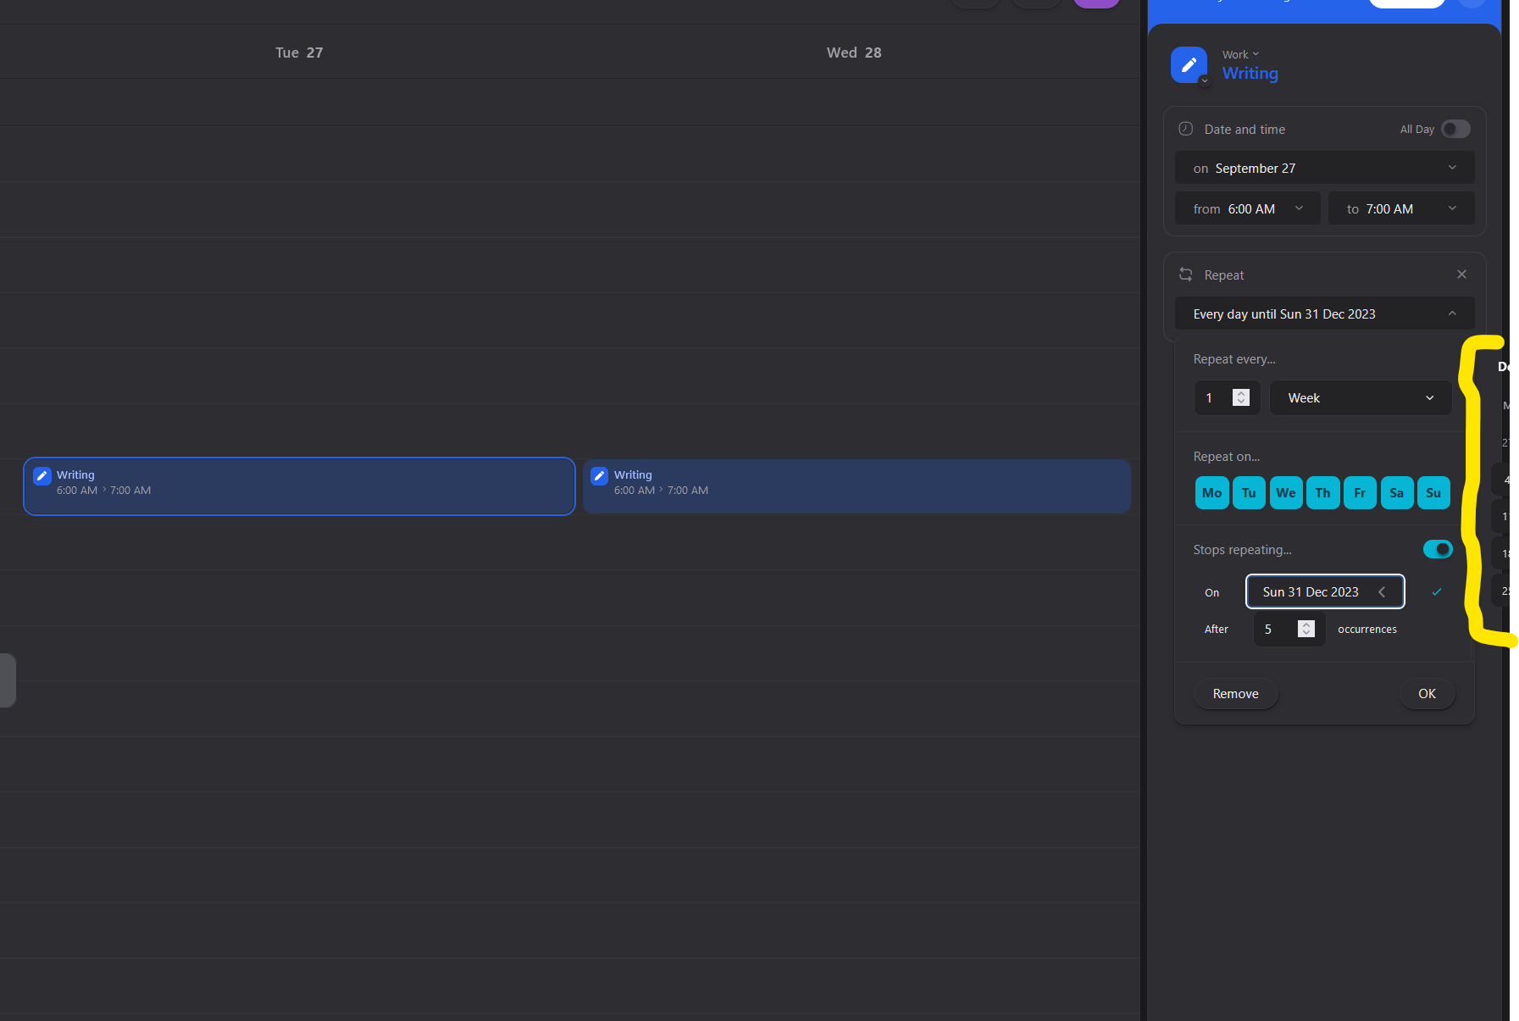Click pencil icon on Tuesday Writing event
1519x1021 pixels.
[42, 476]
